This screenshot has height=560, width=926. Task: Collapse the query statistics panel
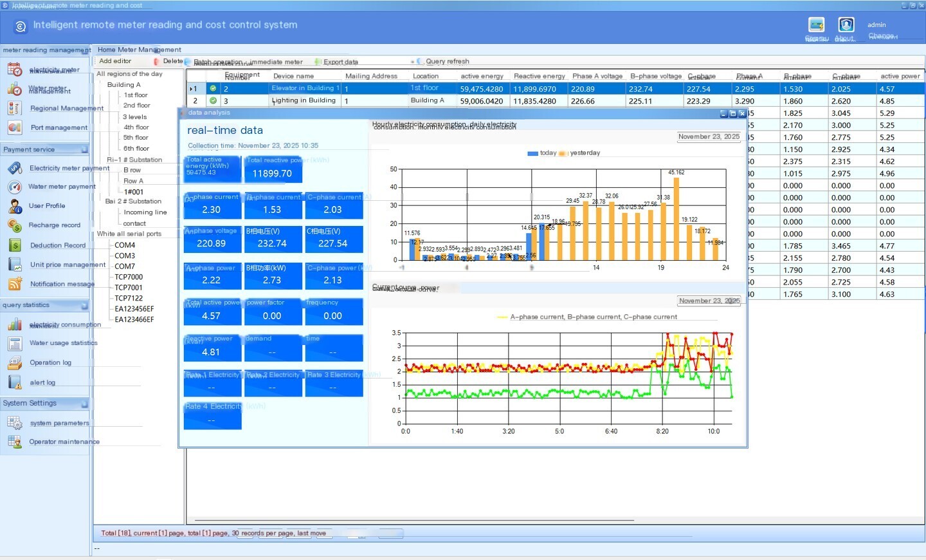tap(84, 305)
